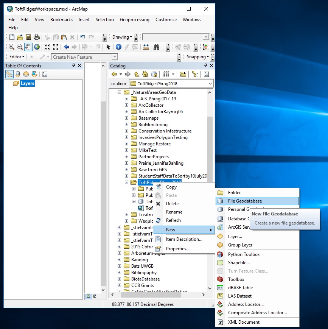Select the Pan hand tool

28,47
